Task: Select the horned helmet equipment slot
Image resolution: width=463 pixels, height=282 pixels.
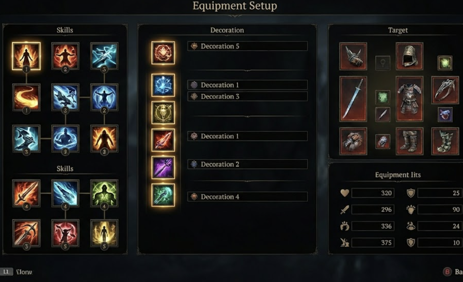Action: click(353, 56)
